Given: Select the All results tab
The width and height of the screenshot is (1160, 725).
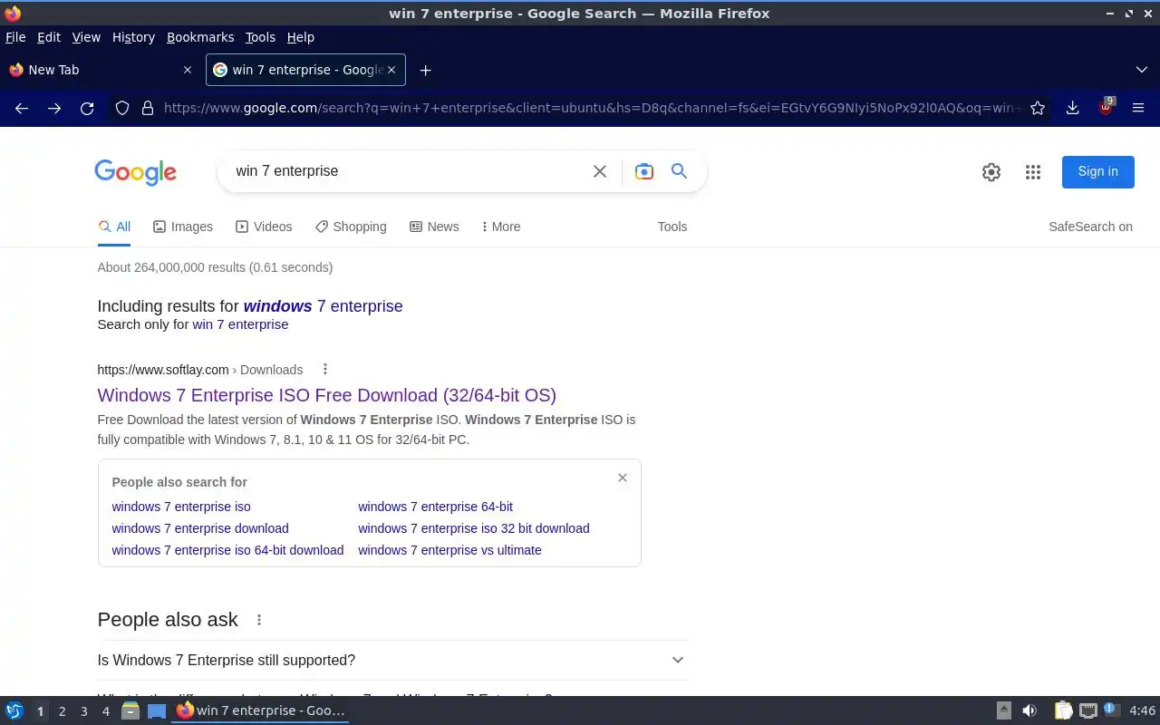Looking at the screenshot, I should point(114,227).
